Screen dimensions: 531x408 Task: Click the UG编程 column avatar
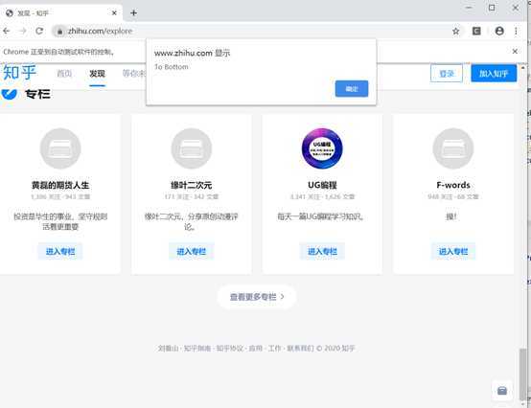322,148
